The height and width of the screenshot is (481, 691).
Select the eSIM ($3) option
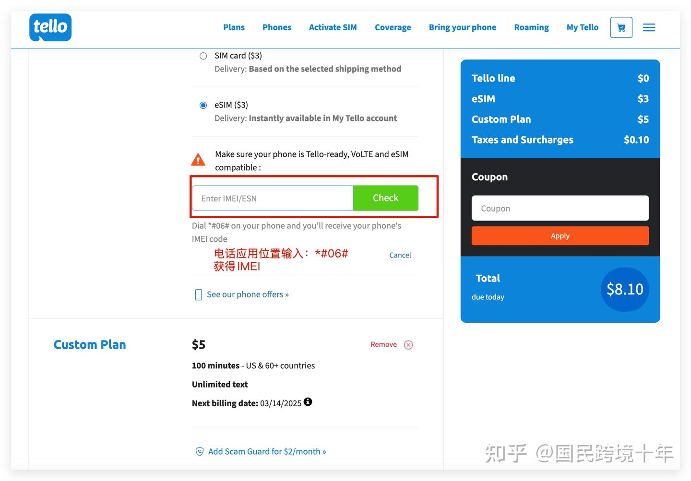[203, 105]
